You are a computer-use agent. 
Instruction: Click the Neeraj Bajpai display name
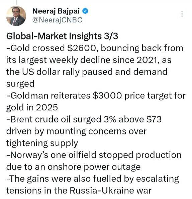[x=56, y=11]
